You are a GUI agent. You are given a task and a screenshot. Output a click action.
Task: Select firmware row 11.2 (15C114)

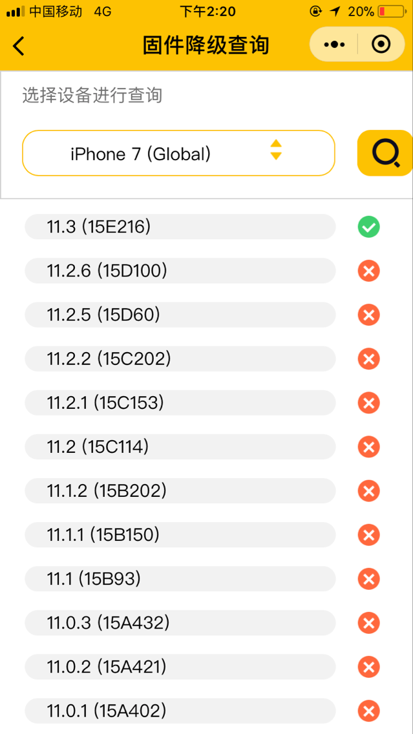click(180, 446)
